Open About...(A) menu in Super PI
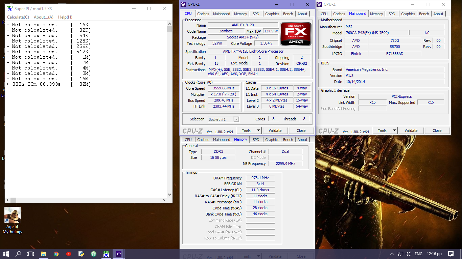The image size is (462, 259). click(44, 17)
